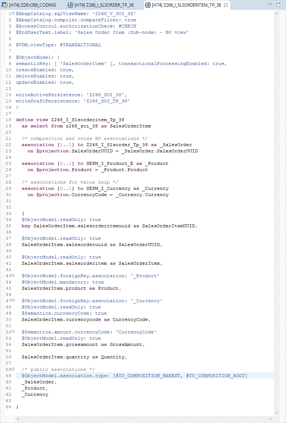
Task: Click the Z268_I_SLSORDERITEM_TP_38 tab file icon
Action: (148, 5)
